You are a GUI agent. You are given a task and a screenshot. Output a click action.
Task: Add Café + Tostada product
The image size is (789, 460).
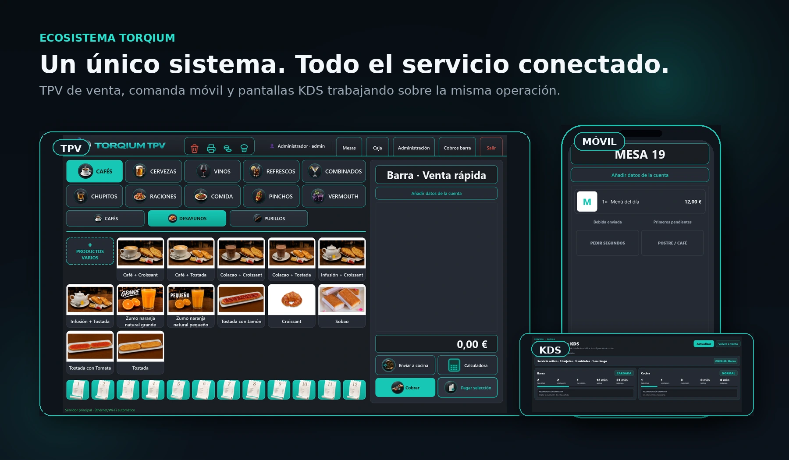coord(191,259)
